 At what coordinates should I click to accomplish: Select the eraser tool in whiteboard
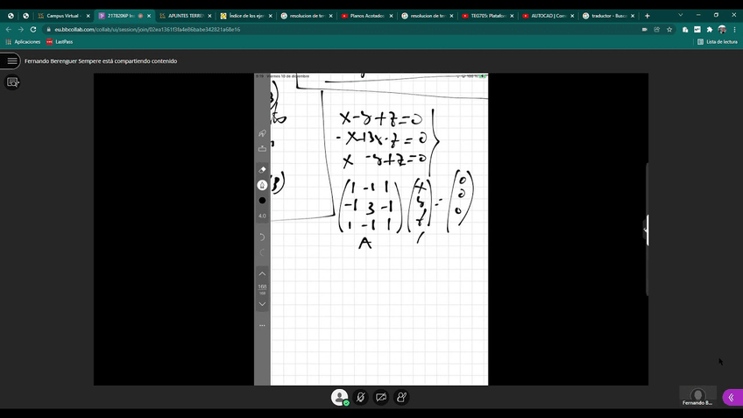click(x=262, y=168)
